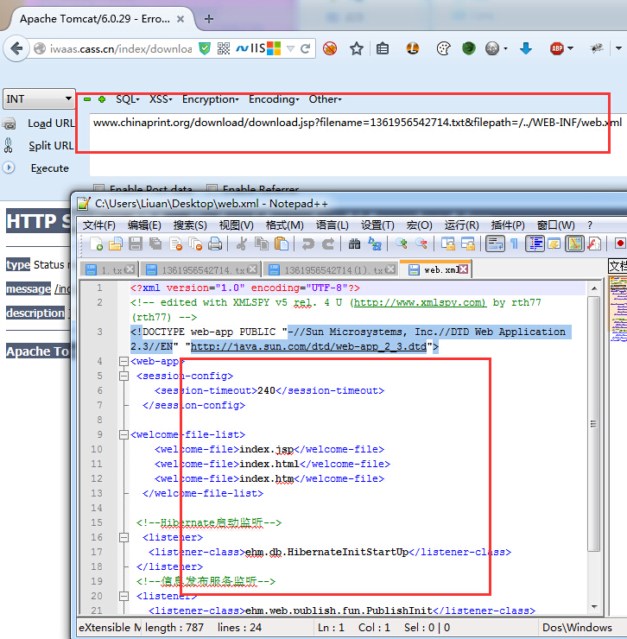Screen dimensions: 627x639
Task: Click the green minus icon in HackBar
Action: (x=87, y=99)
